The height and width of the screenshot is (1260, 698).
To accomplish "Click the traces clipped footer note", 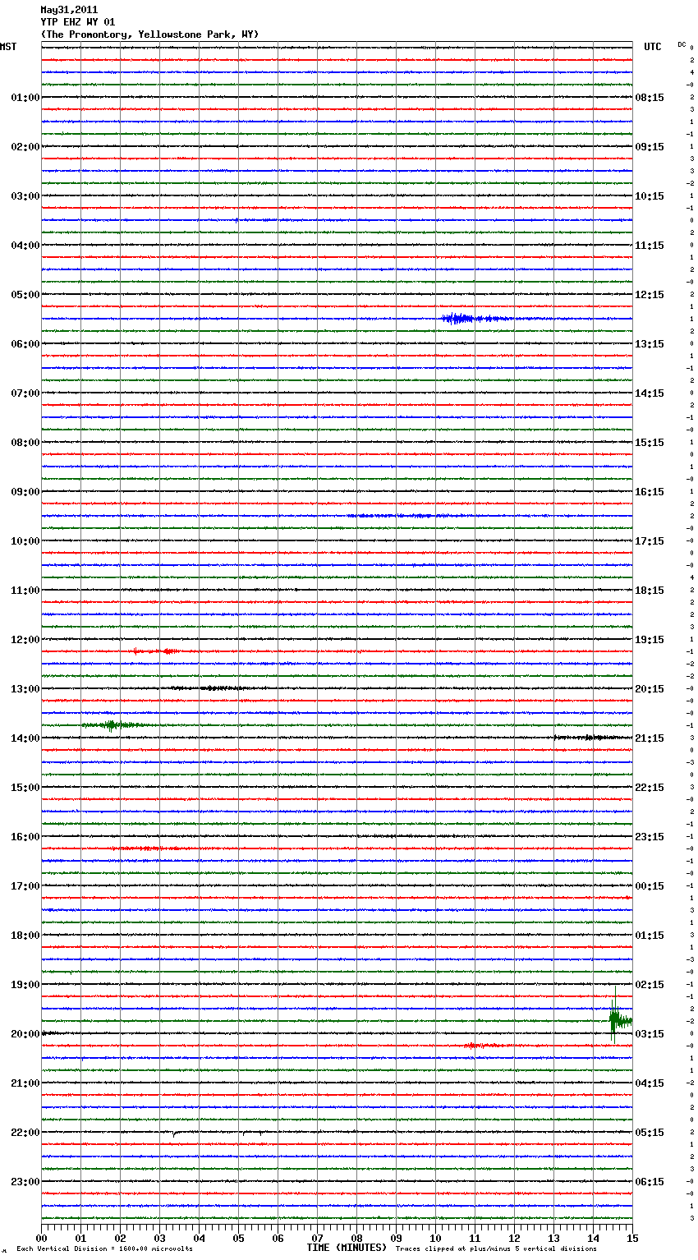I will pyautogui.click(x=496, y=1249).
